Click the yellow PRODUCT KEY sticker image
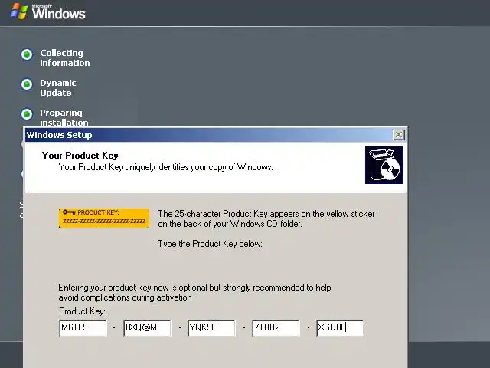 [x=104, y=218]
